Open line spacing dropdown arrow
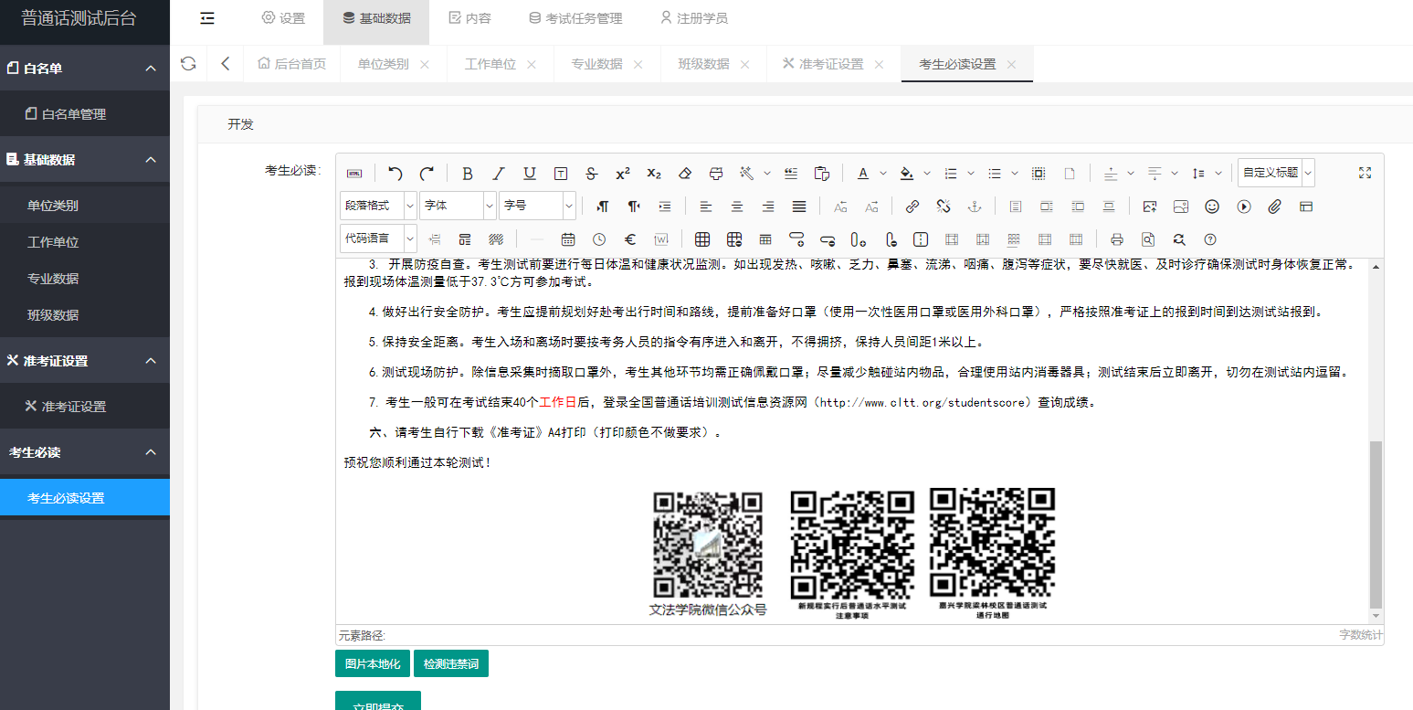1413x710 pixels. [1218, 174]
